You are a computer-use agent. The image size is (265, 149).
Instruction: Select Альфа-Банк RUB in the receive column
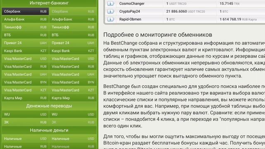(x=73, y=19)
